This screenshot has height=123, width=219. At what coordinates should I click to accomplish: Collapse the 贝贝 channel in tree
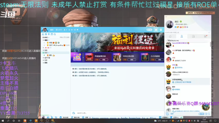coord(43,53)
